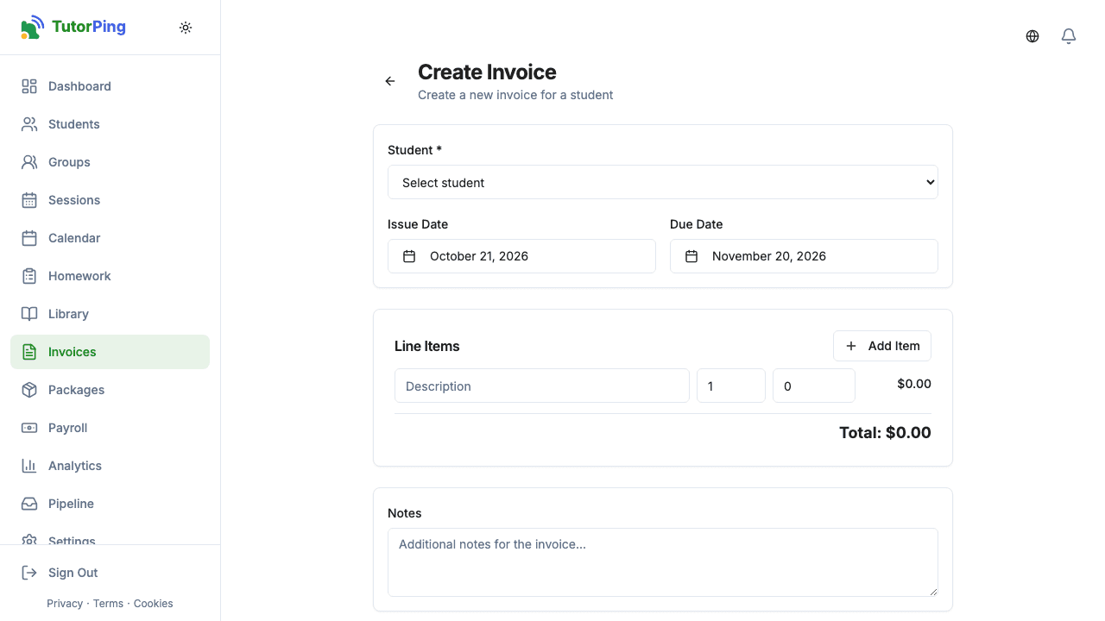Open Students menu label

pos(74,124)
